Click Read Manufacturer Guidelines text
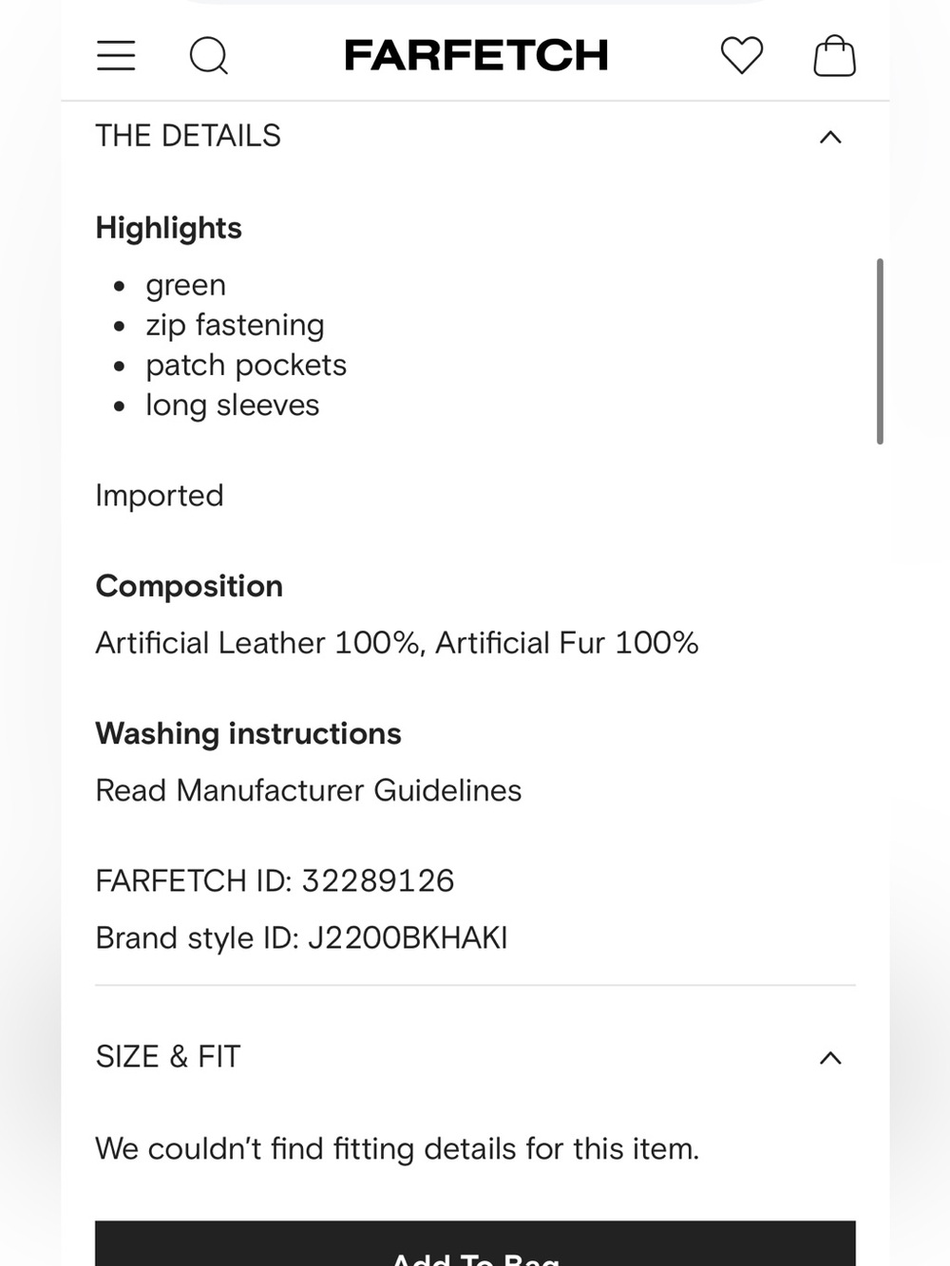 pyautogui.click(x=309, y=790)
